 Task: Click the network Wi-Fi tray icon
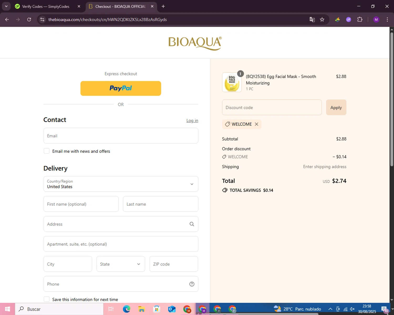[345, 309]
